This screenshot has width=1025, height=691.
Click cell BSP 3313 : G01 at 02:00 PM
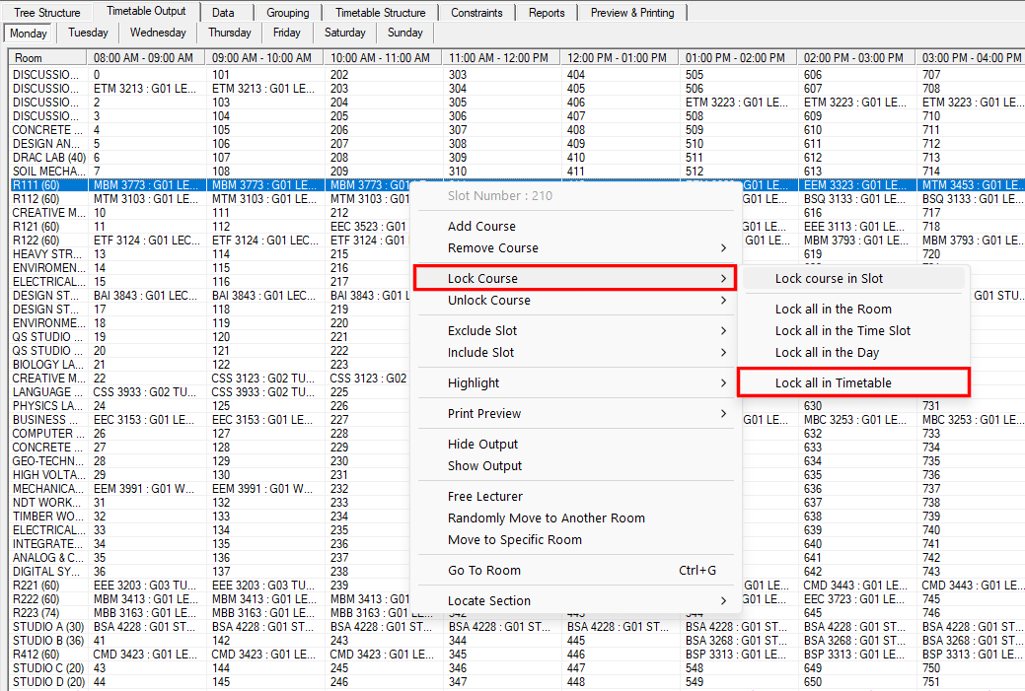coord(855,655)
